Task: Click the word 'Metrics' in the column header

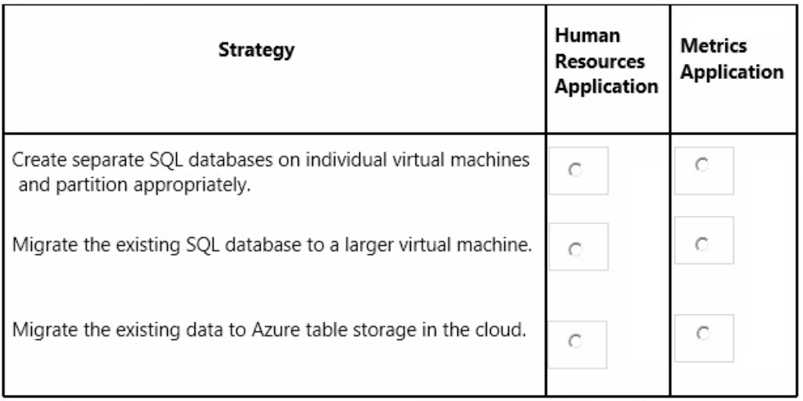Action: coord(713,46)
